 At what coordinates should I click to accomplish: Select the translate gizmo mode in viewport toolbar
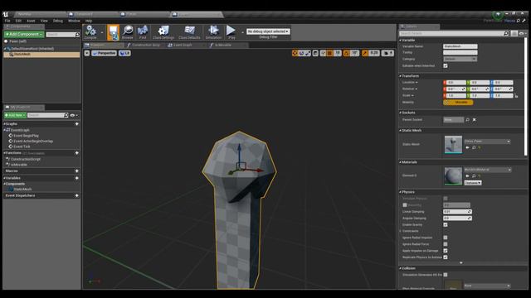pyautogui.click(x=295, y=53)
